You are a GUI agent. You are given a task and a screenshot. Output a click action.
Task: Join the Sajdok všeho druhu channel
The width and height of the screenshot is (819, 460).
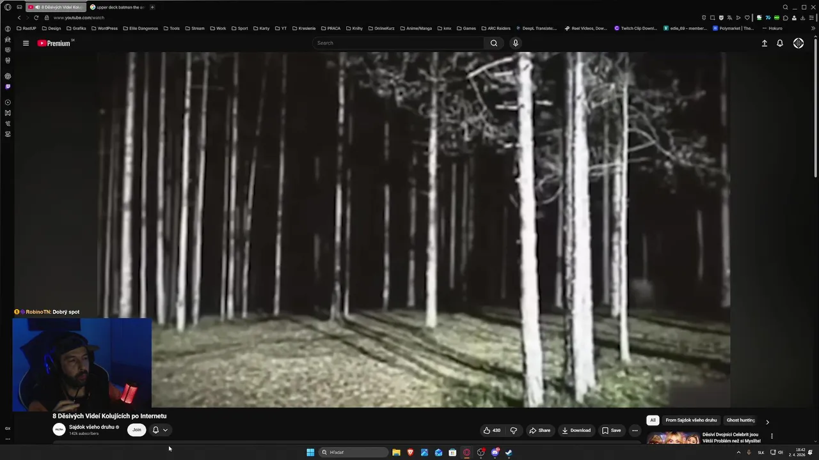(x=136, y=430)
